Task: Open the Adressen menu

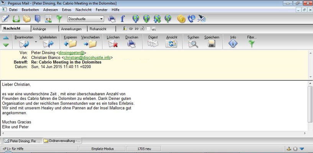Action: point(51,10)
